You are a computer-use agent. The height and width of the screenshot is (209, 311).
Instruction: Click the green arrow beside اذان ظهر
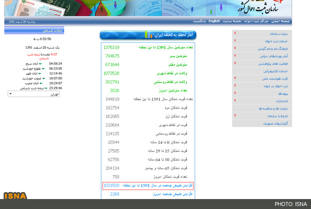click(x=40, y=74)
